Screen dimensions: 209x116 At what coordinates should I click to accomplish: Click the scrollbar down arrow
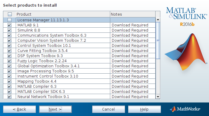158,97
